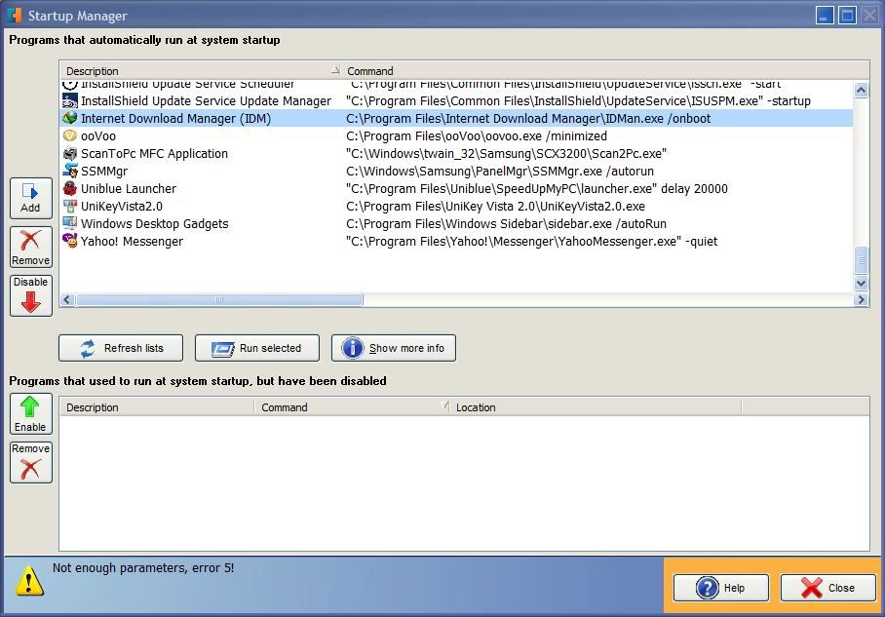Image resolution: width=885 pixels, height=617 pixels.
Task: Click the UniKeyVista2.0 icon
Action: [70, 206]
